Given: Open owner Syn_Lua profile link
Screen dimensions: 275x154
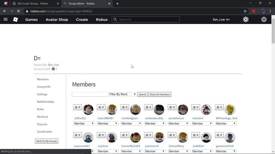Looking at the screenshot, I should tap(53, 65).
